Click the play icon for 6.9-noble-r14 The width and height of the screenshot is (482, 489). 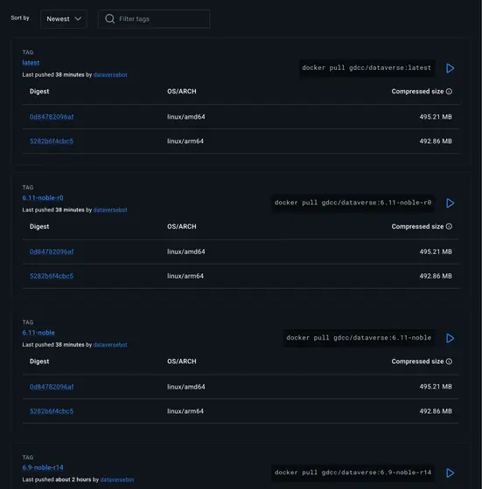(450, 473)
